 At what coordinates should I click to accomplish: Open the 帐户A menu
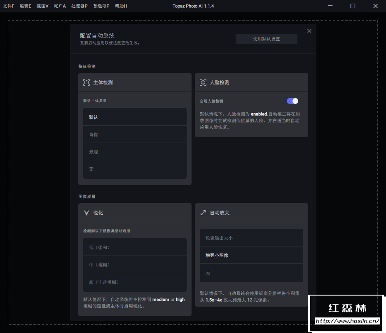[x=60, y=6]
